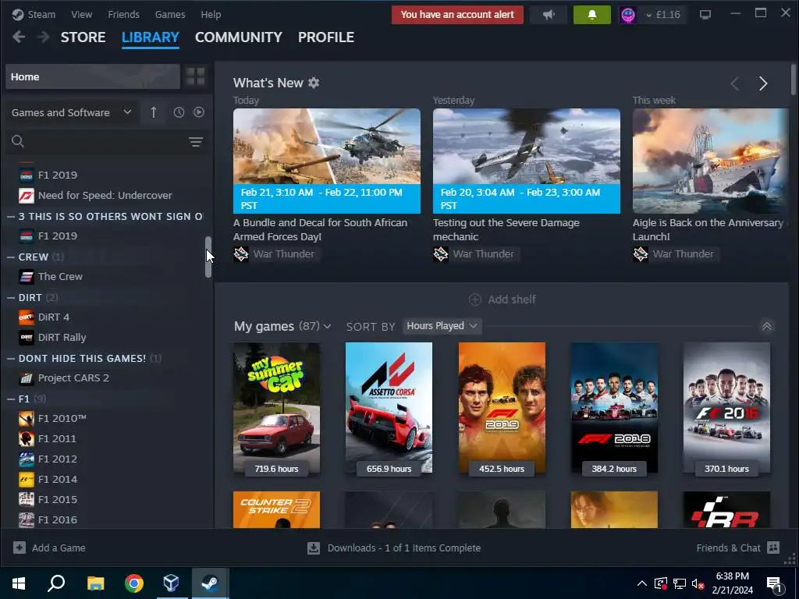
Task: Collapse the My games shelf chevrons
Action: click(x=766, y=326)
